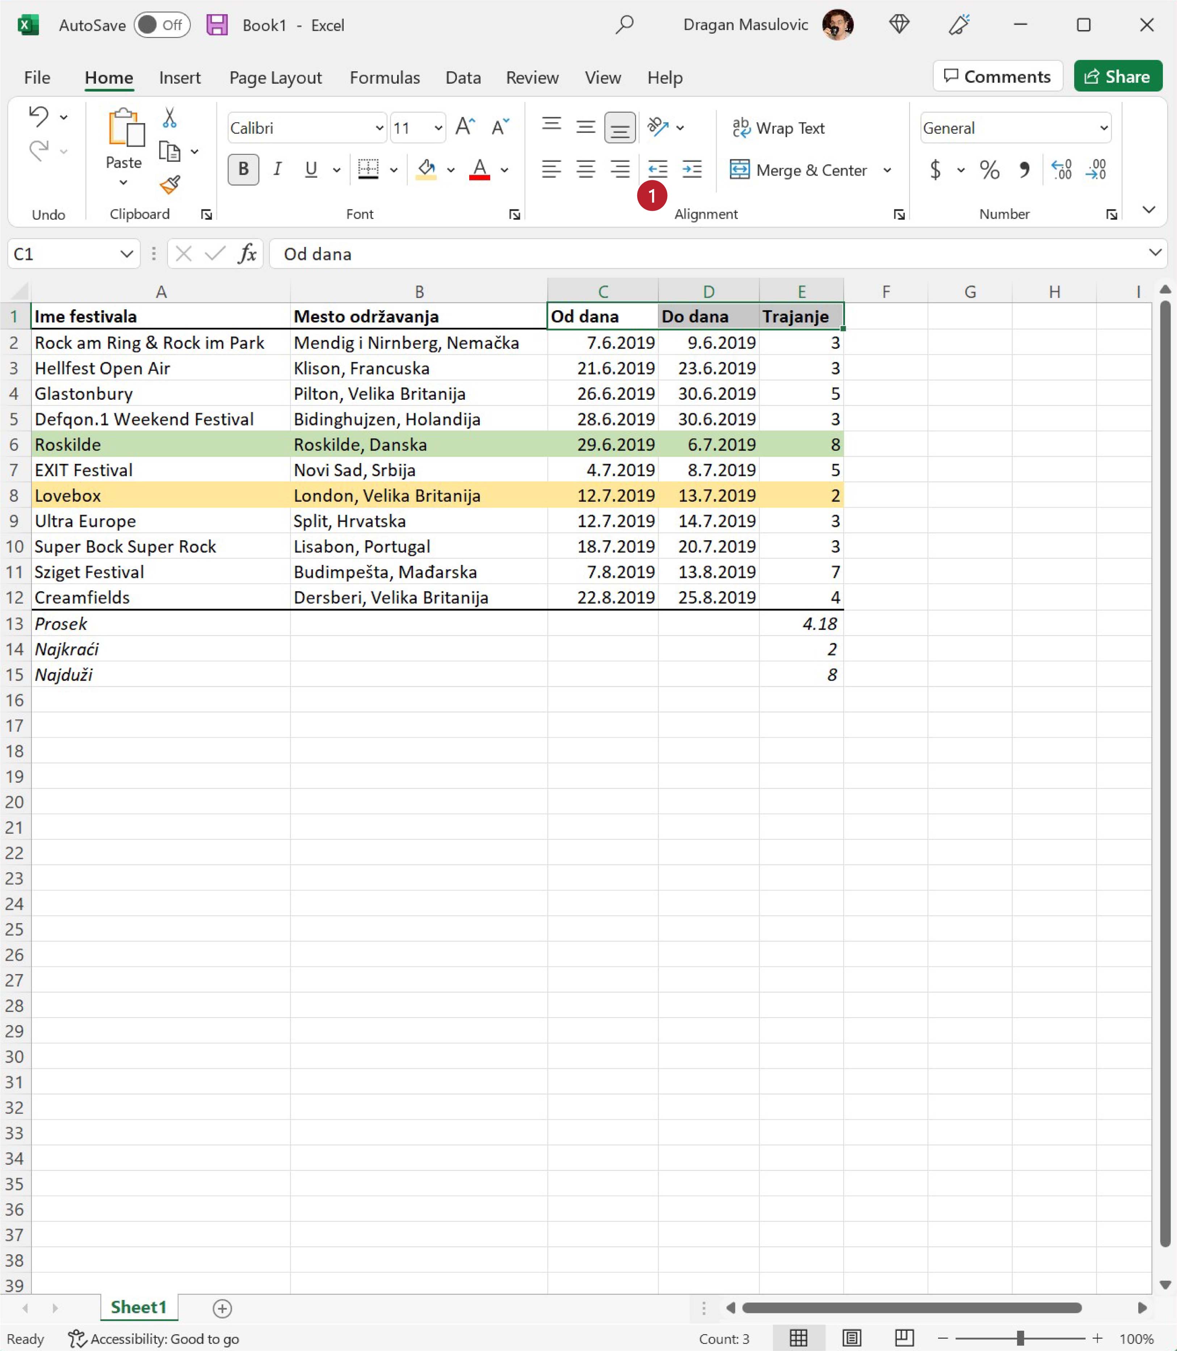Open the Comments pane button
This screenshot has width=1177, height=1351.
997,76
